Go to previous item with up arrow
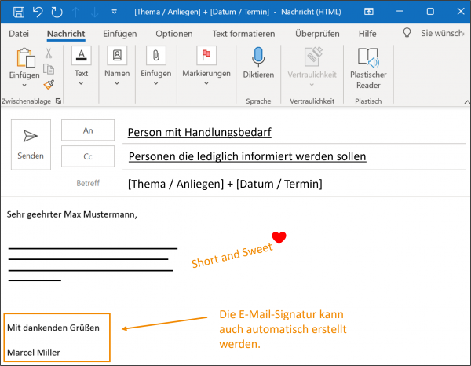Screen dimensions: 471x366 (75, 12)
